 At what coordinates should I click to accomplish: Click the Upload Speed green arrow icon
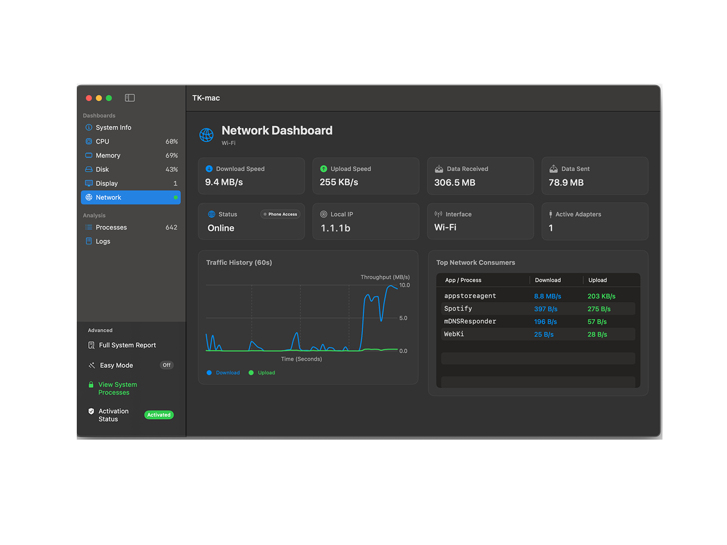[x=324, y=169]
